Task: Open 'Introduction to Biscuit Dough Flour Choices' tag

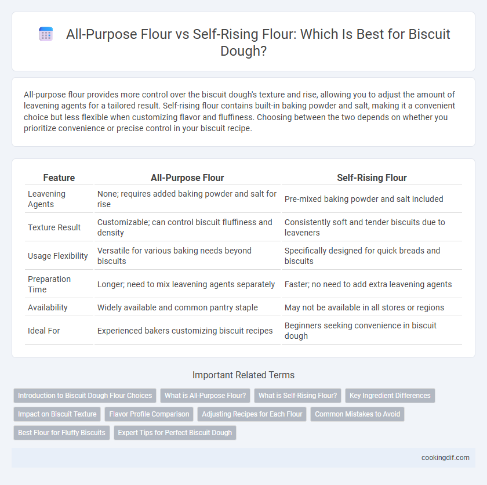Action: (85, 396)
